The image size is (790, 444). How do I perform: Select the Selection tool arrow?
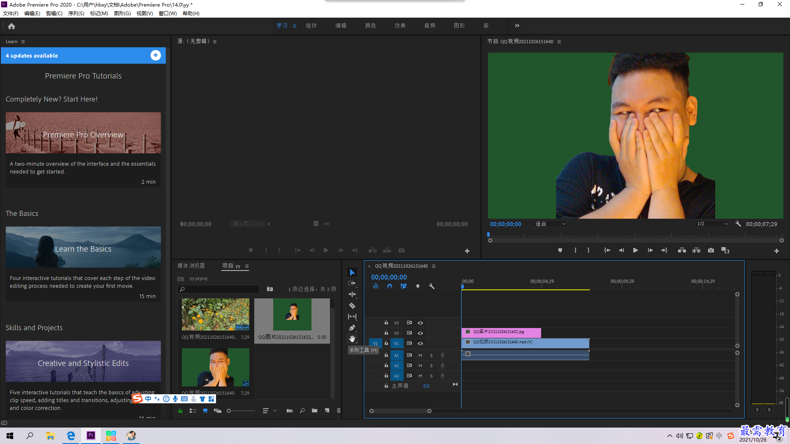click(x=352, y=273)
